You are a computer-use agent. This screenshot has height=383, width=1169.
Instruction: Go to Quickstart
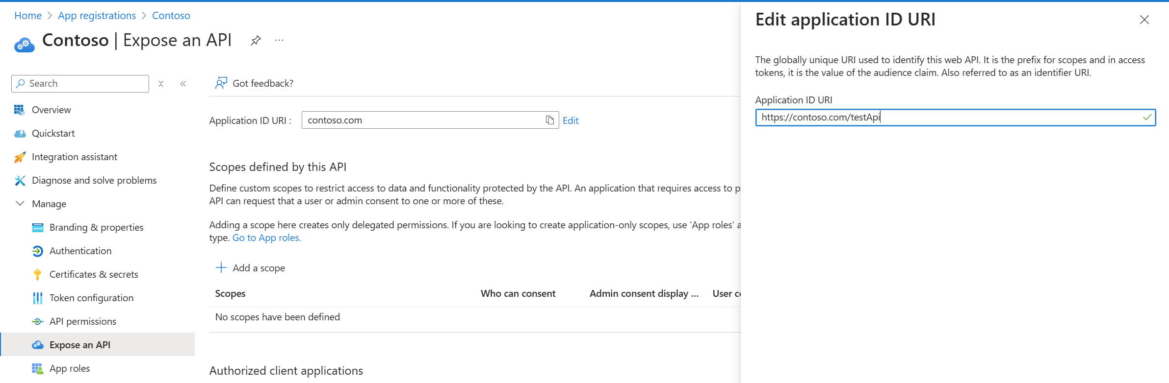[x=53, y=133]
